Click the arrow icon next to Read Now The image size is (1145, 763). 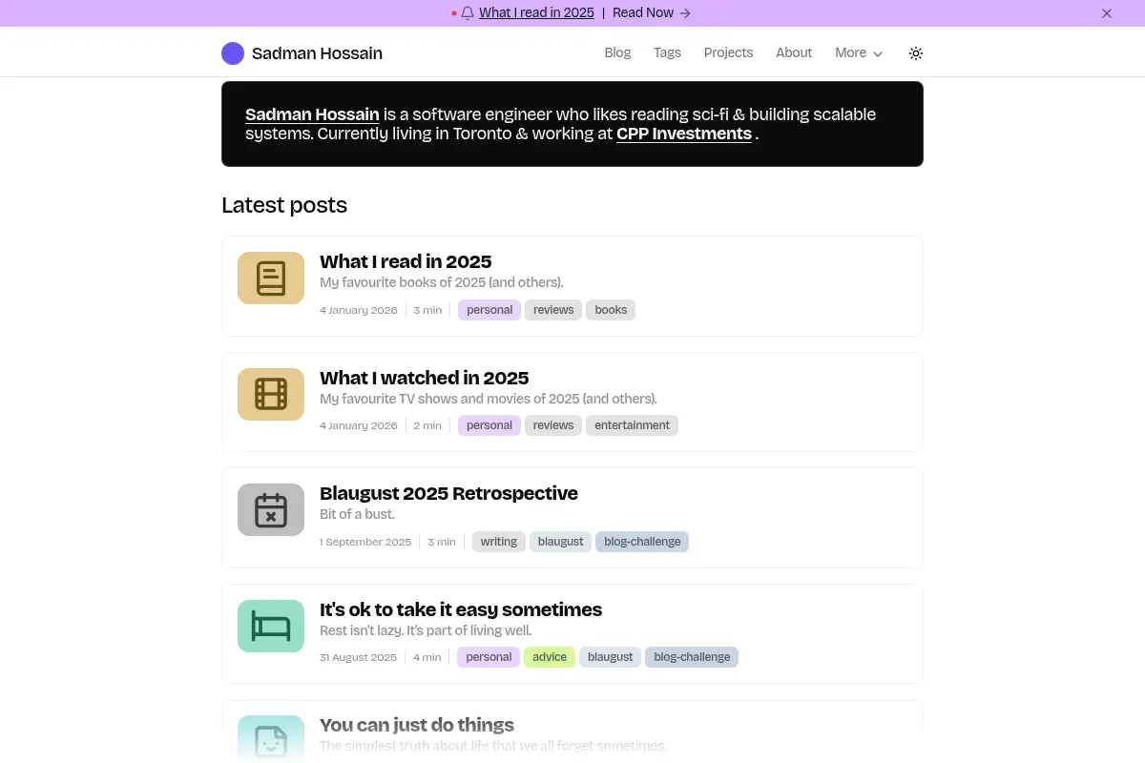685,13
